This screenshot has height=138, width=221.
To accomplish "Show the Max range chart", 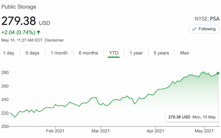I will pyautogui.click(x=185, y=53).
